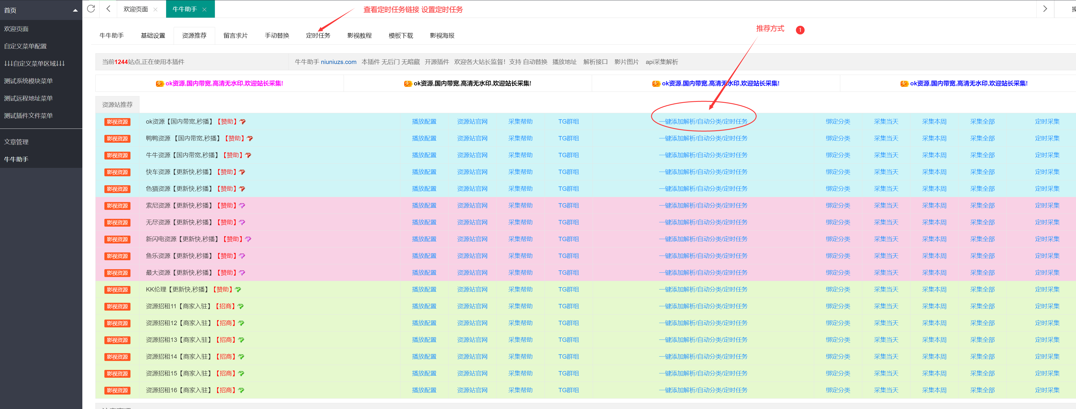The image size is (1076, 409).
Task: Open the 影视海报 tab
Action: [442, 35]
